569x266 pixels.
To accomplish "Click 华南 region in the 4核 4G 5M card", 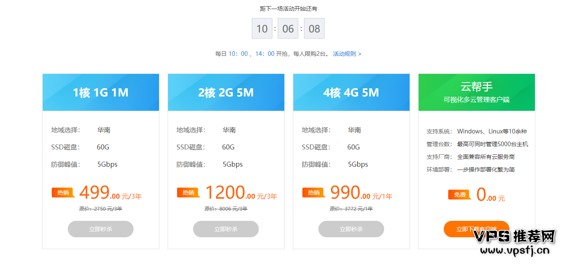I will coord(355,130).
